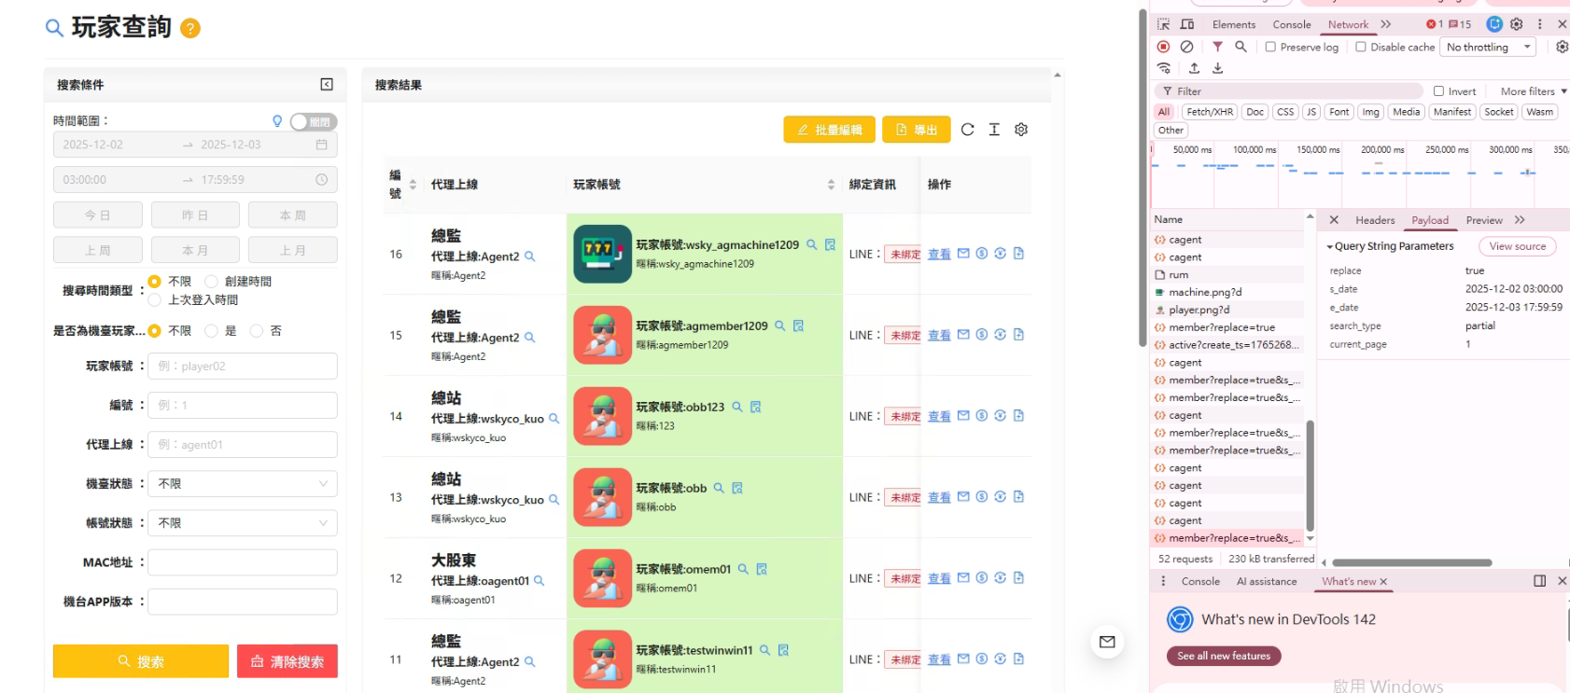Switch to the Console tab in DevTools
The height and width of the screenshot is (693, 1570).
(1291, 24)
